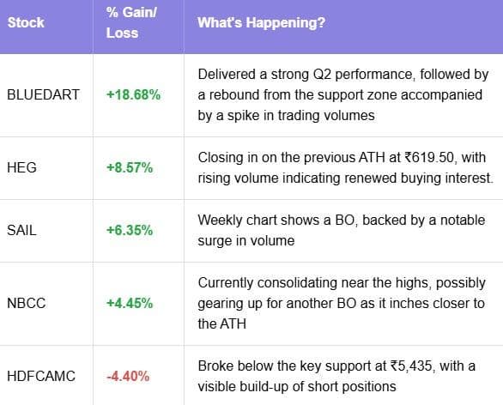Select the SAIL stock name
The height and width of the screenshot is (405, 503).
pyautogui.click(x=21, y=231)
